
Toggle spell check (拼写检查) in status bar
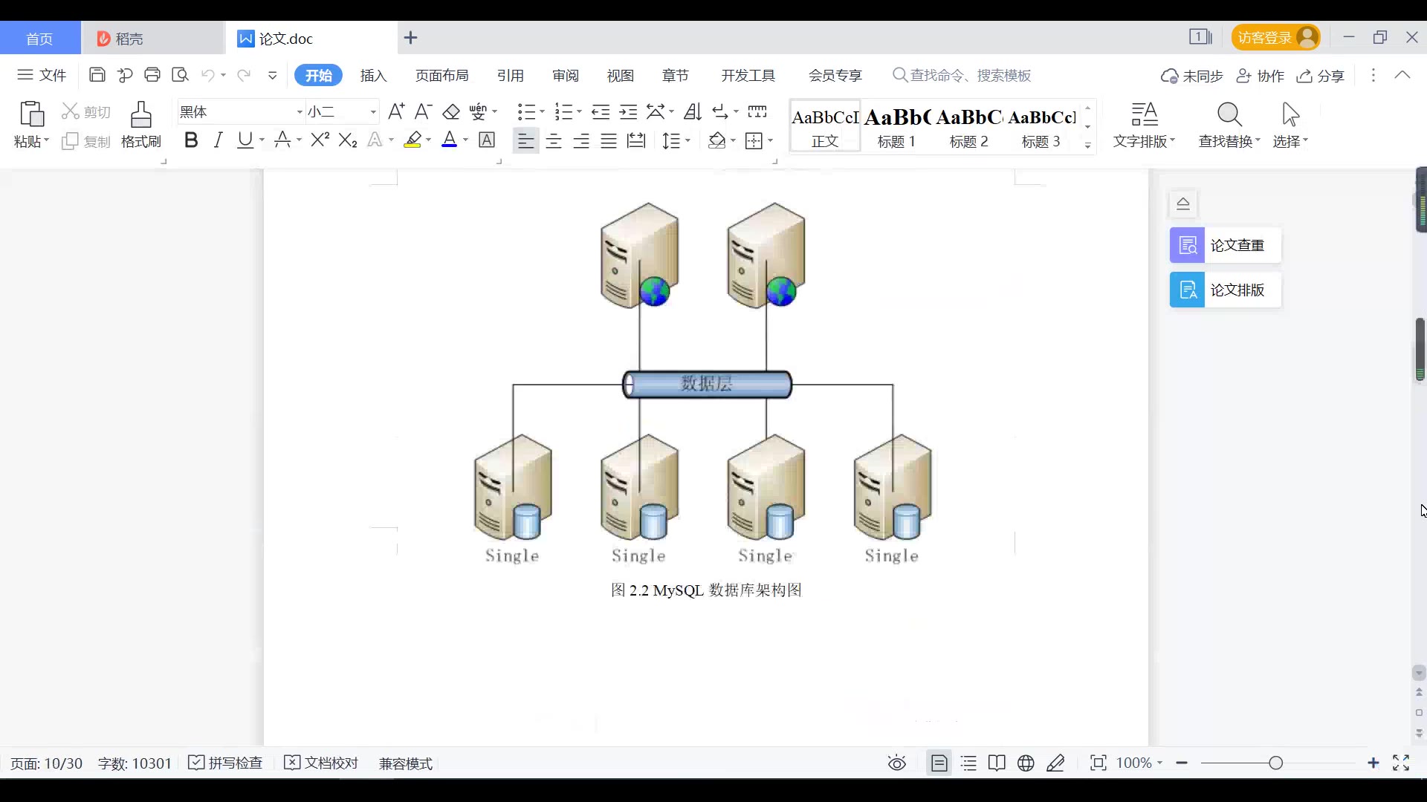[x=226, y=763]
